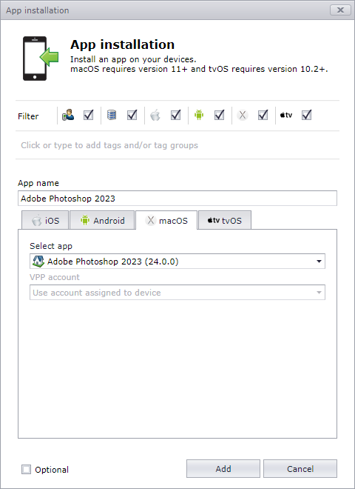Expand the VPP account dropdown

pos(177,292)
